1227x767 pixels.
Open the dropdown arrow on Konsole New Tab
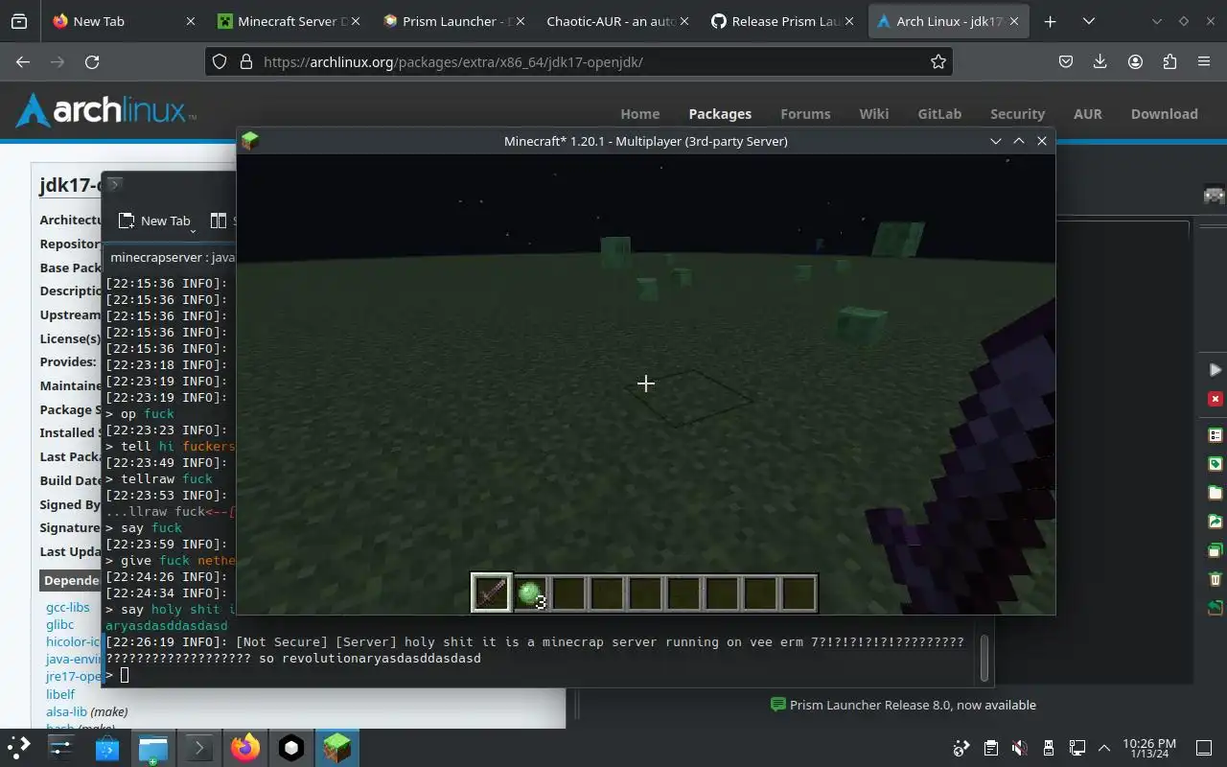[x=193, y=230]
